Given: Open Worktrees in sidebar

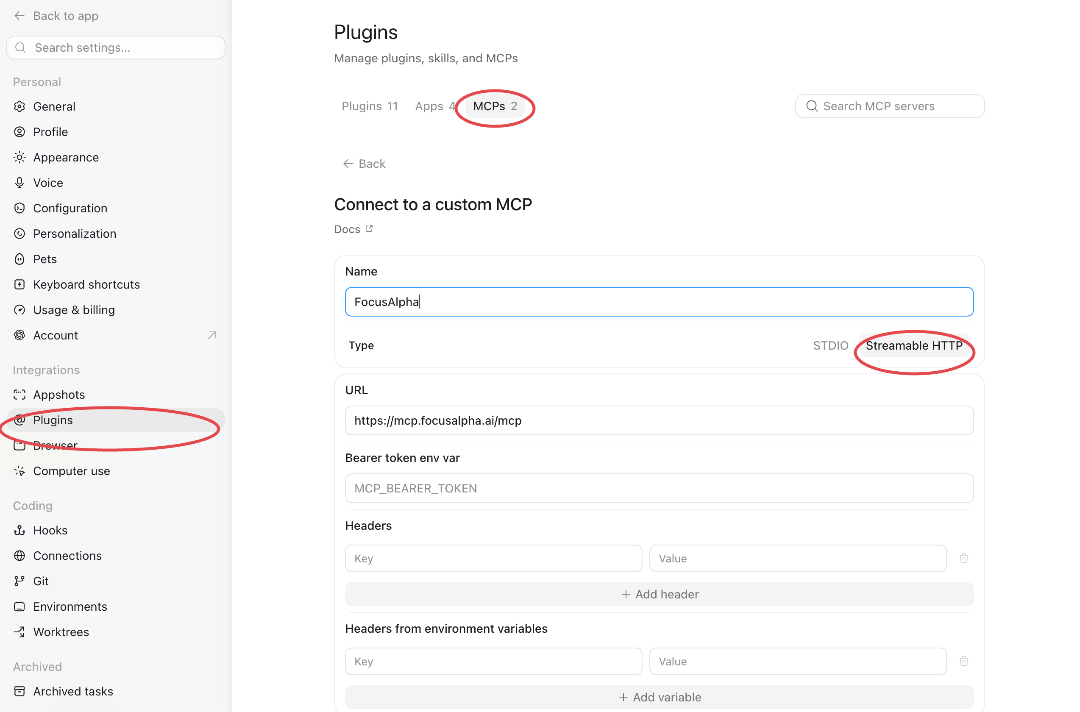Looking at the screenshot, I should click(x=116, y=631).
